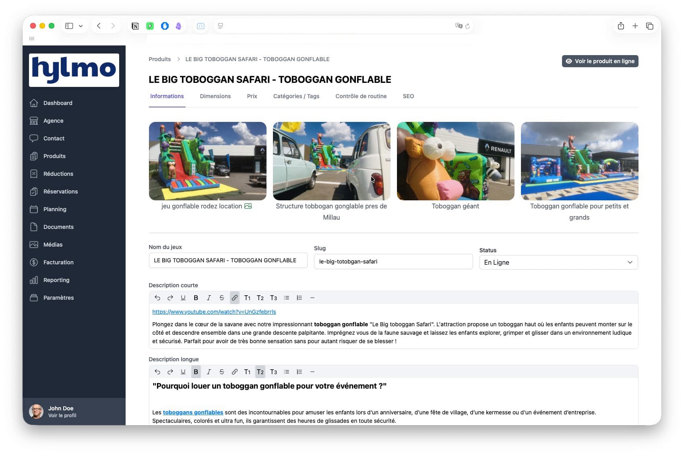Toggle strikethrough in Description courte toolbar
This screenshot has width=684, height=455.
point(221,298)
